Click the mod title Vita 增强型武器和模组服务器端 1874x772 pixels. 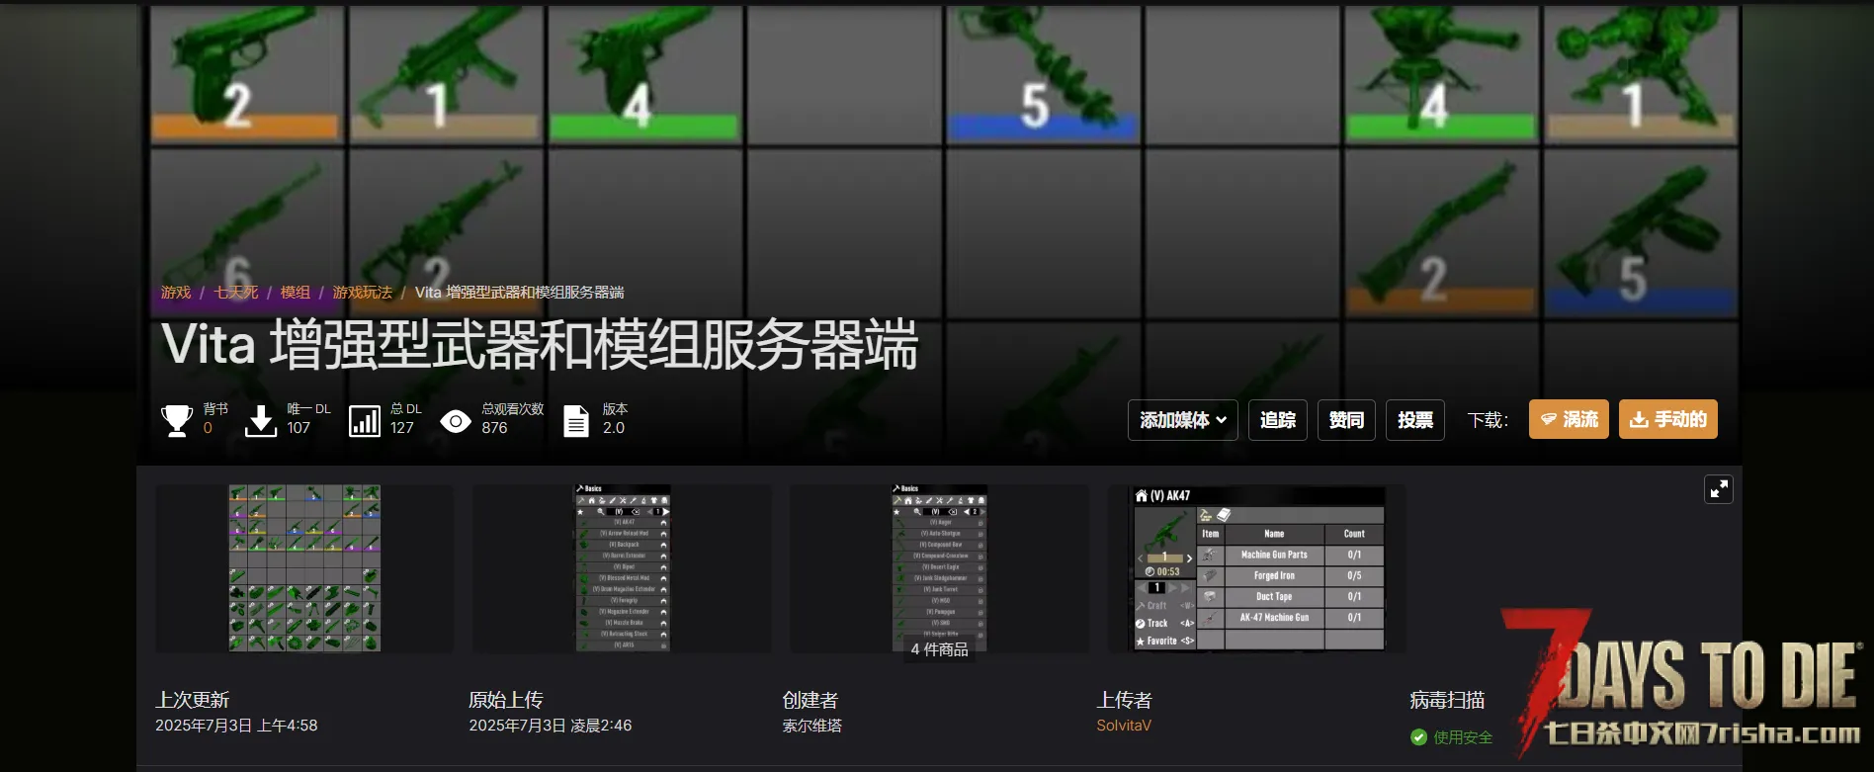pyautogui.click(x=540, y=345)
